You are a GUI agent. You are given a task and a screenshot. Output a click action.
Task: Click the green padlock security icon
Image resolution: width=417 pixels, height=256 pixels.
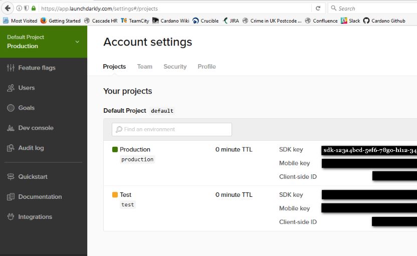point(34,8)
